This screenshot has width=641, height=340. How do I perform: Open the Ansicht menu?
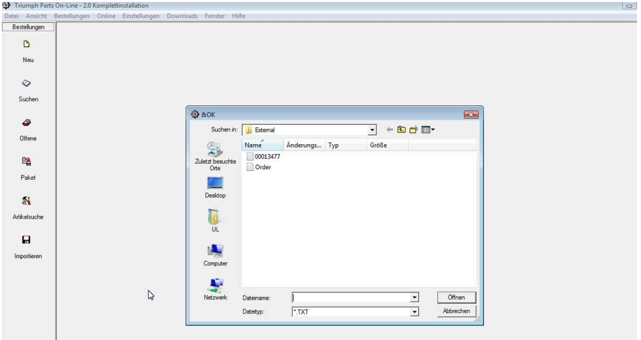coord(36,16)
